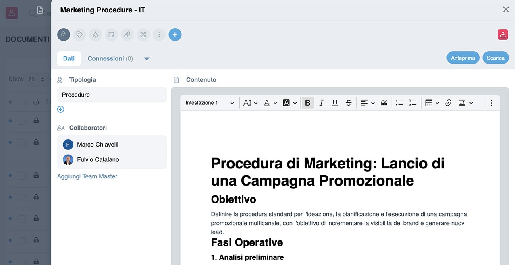Image resolution: width=515 pixels, height=265 pixels.
Task: Click the water drop icon
Action: (95, 35)
